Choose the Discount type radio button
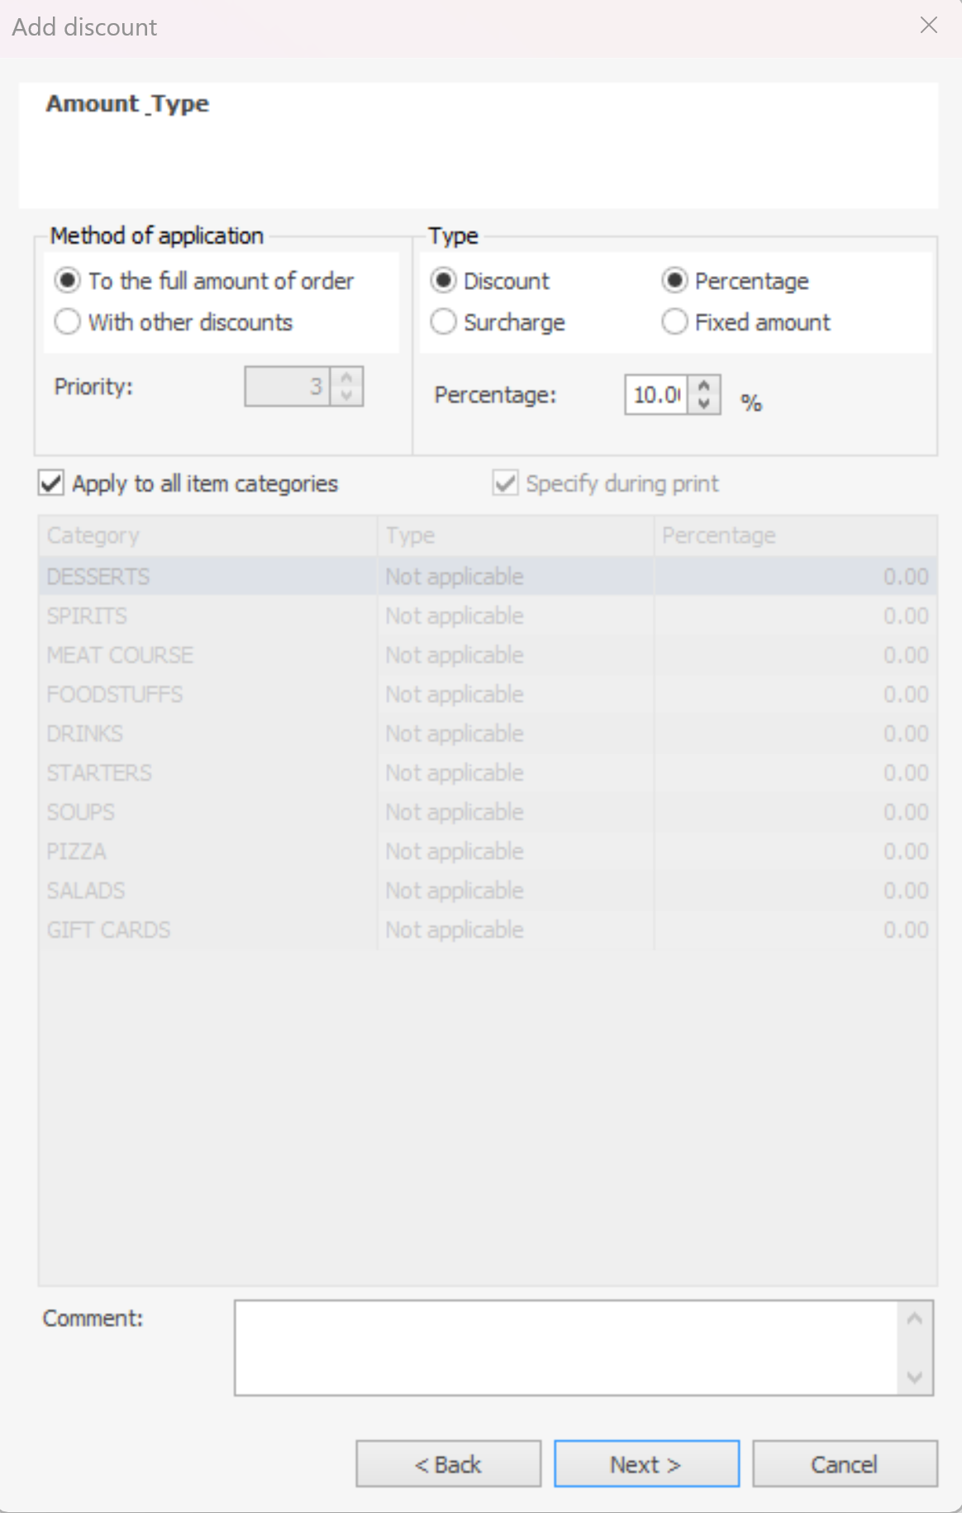Viewport: 962px width, 1513px height. pyautogui.click(x=444, y=281)
